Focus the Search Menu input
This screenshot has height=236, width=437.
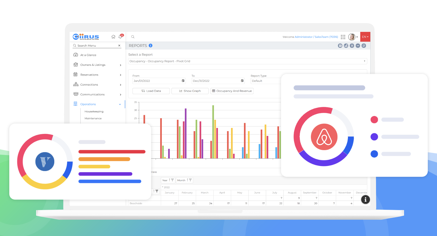[97, 46]
